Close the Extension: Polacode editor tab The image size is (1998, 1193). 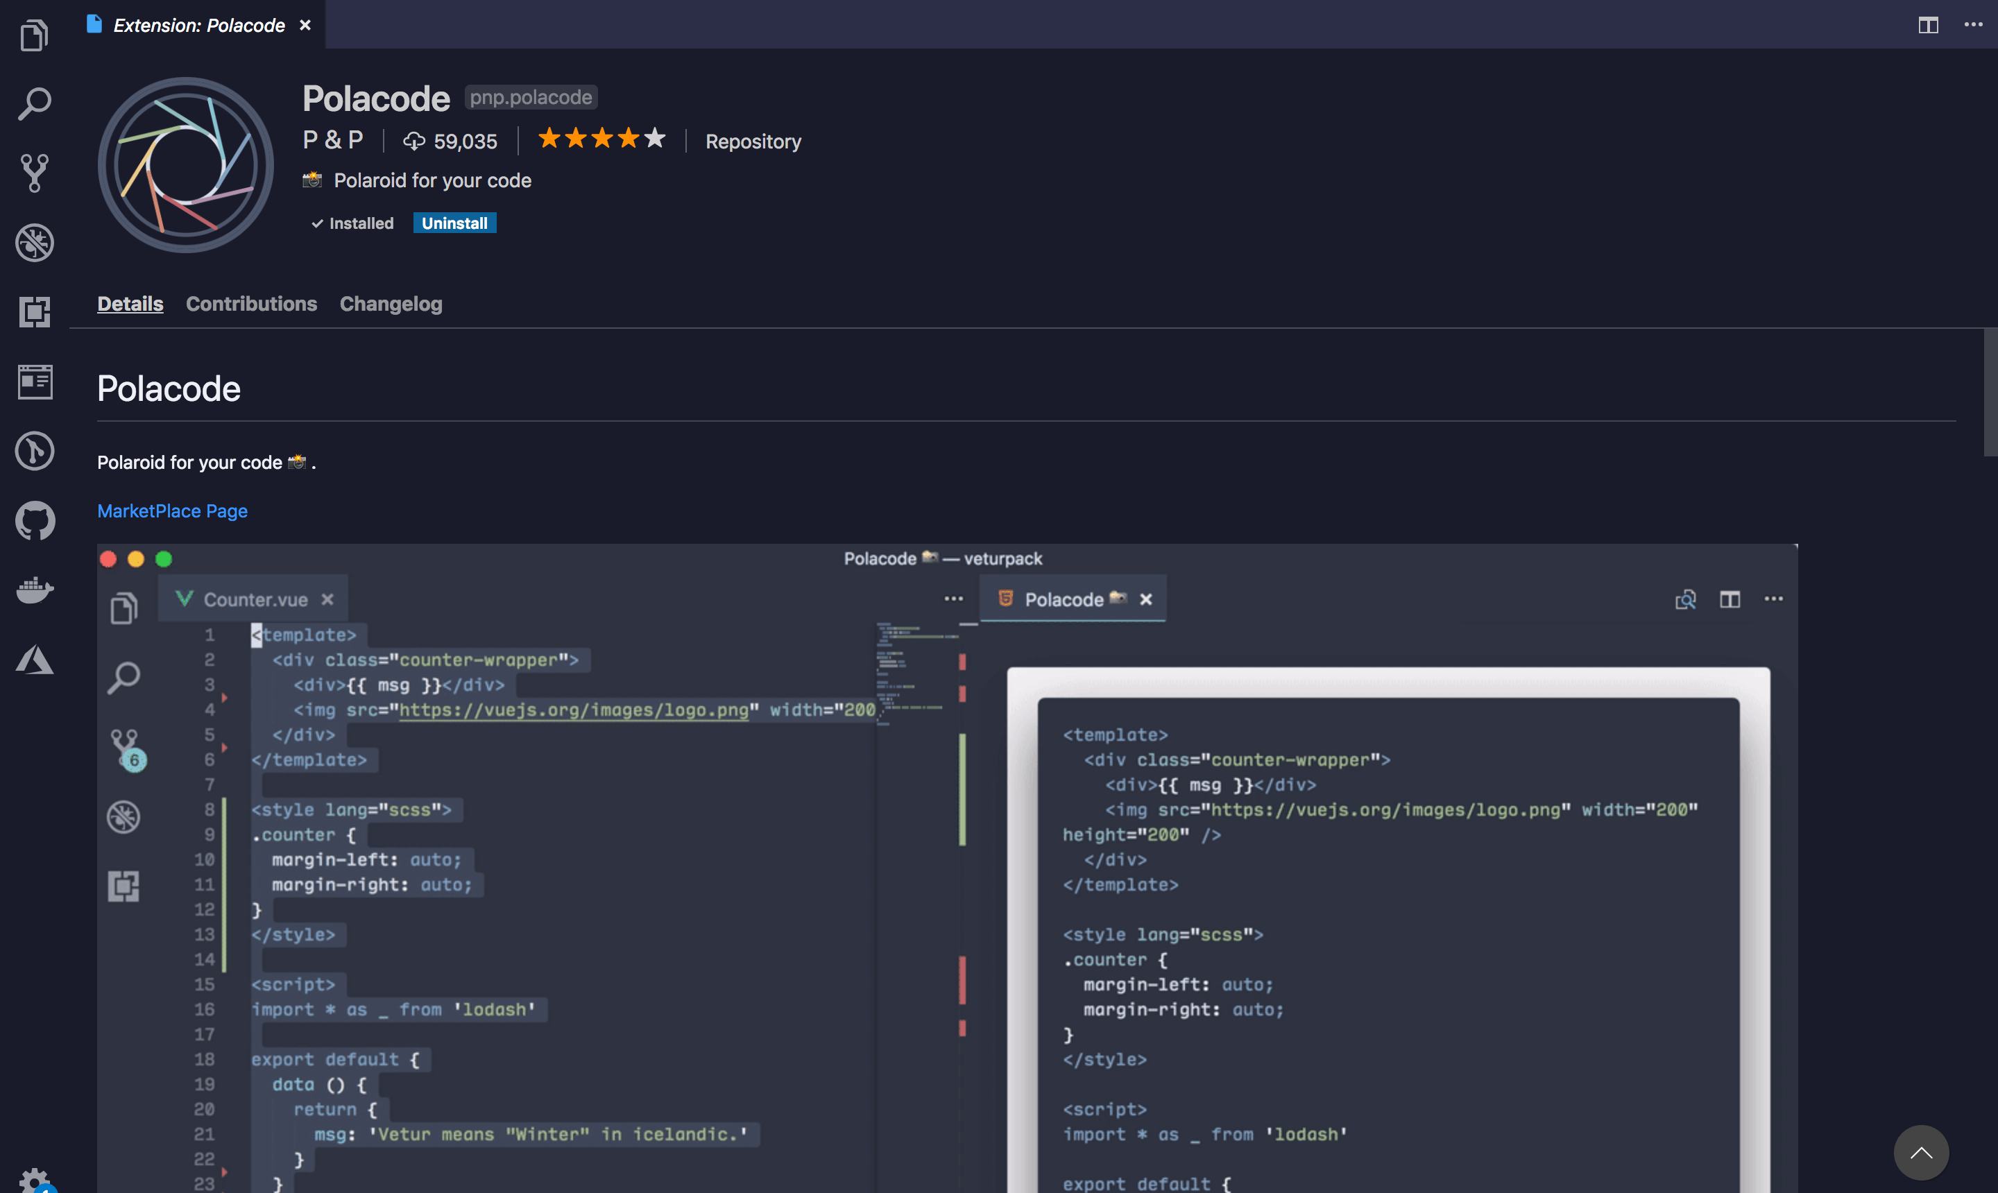point(304,25)
